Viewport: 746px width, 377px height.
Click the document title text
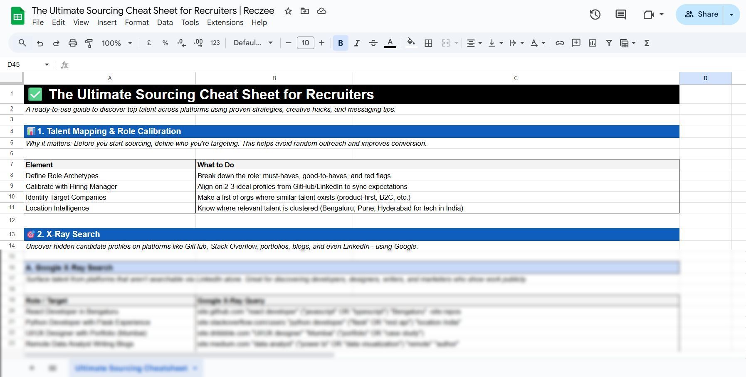pos(153,10)
